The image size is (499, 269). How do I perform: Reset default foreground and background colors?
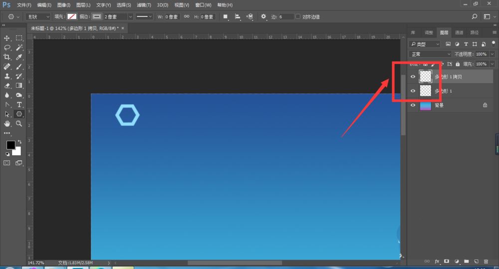tap(7, 154)
